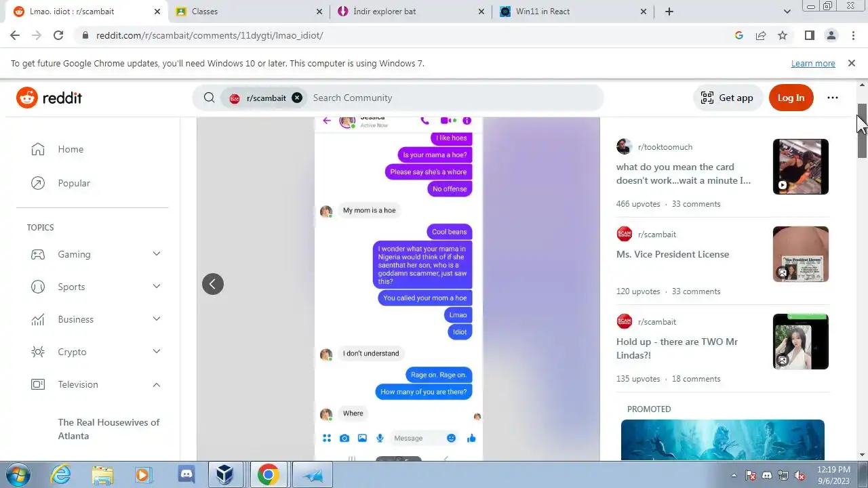Open the three-dot more options menu
This screenshot has width=868, height=488.
pyautogui.click(x=833, y=98)
